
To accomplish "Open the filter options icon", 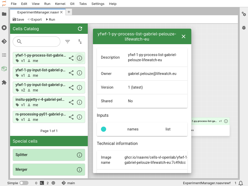I will point(68,42).
